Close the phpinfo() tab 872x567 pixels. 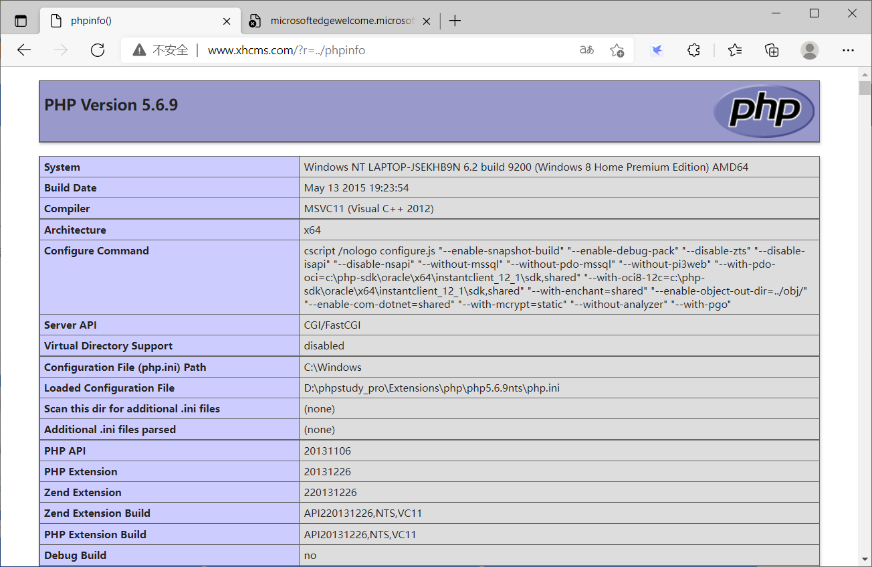(x=227, y=21)
